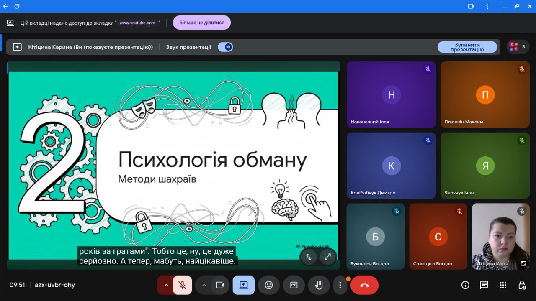Click 'Зупинити презентацію' button
Image resolution: width=536 pixels, height=301 pixels.
click(467, 47)
